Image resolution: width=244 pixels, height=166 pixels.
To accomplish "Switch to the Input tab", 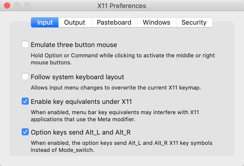I will 45,22.
